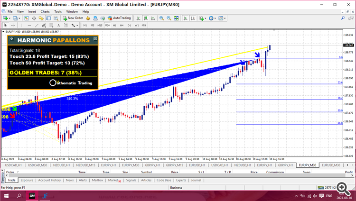The width and height of the screenshot is (356, 201).
Task: Select the Text tool
Action: pos(58,26)
